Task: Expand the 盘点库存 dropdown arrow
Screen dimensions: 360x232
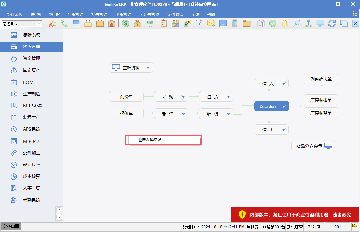Action: tap(283, 106)
